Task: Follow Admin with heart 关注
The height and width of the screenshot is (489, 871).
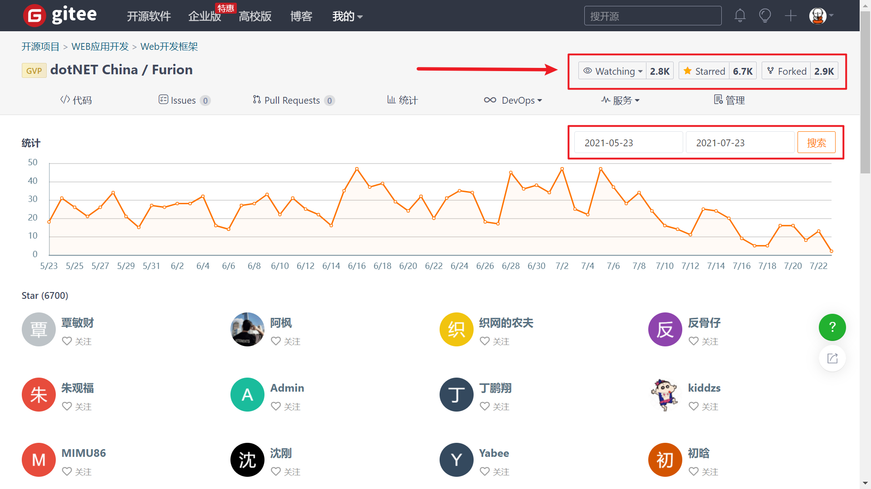Action: pyautogui.click(x=285, y=407)
